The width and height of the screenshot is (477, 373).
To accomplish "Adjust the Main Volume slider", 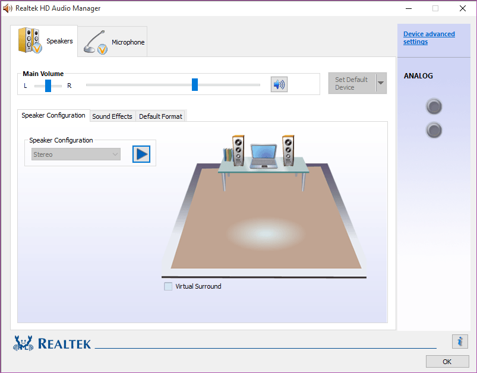I will (194, 84).
